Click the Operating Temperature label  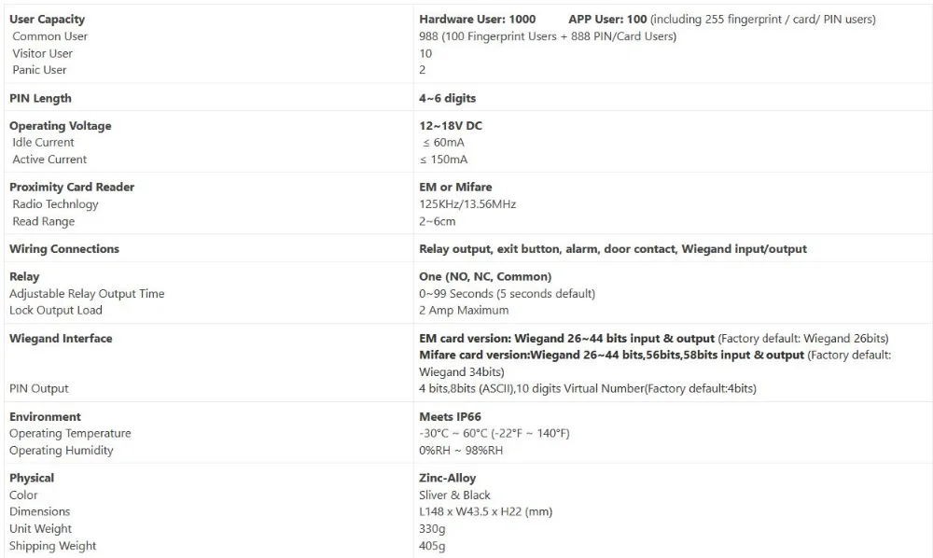pos(70,433)
